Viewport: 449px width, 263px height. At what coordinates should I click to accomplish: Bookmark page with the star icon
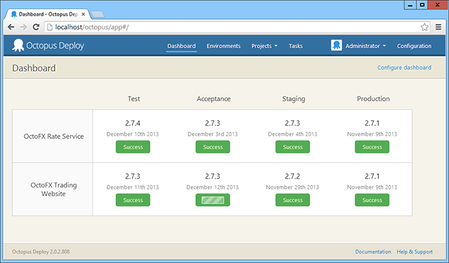425,27
